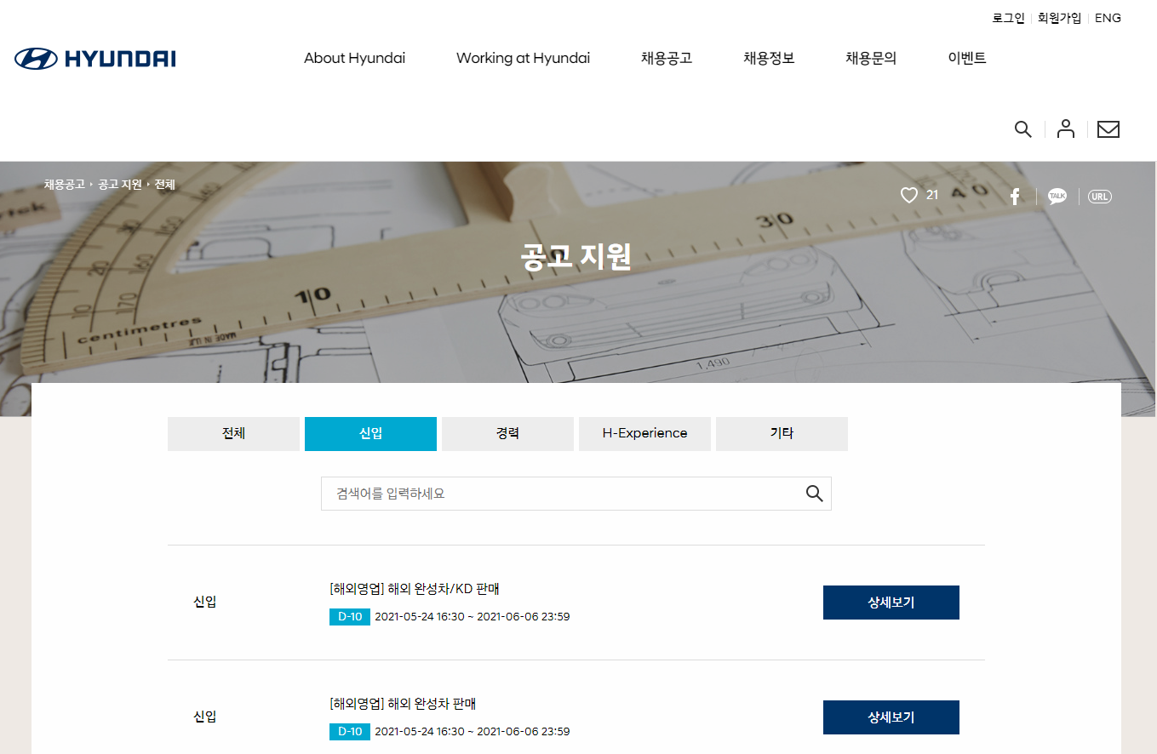1157x754 pixels.
Task: Click the Hyundai logo
Action: 94,59
